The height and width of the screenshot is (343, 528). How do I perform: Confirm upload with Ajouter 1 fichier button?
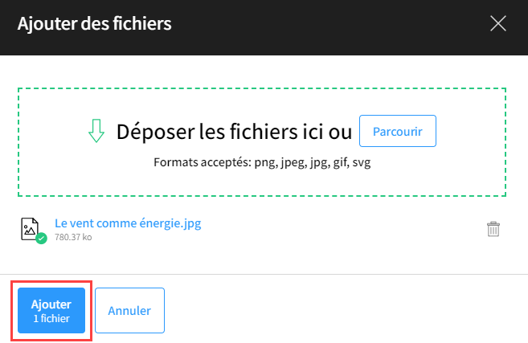pyautogui.click(x=51, y=310)
